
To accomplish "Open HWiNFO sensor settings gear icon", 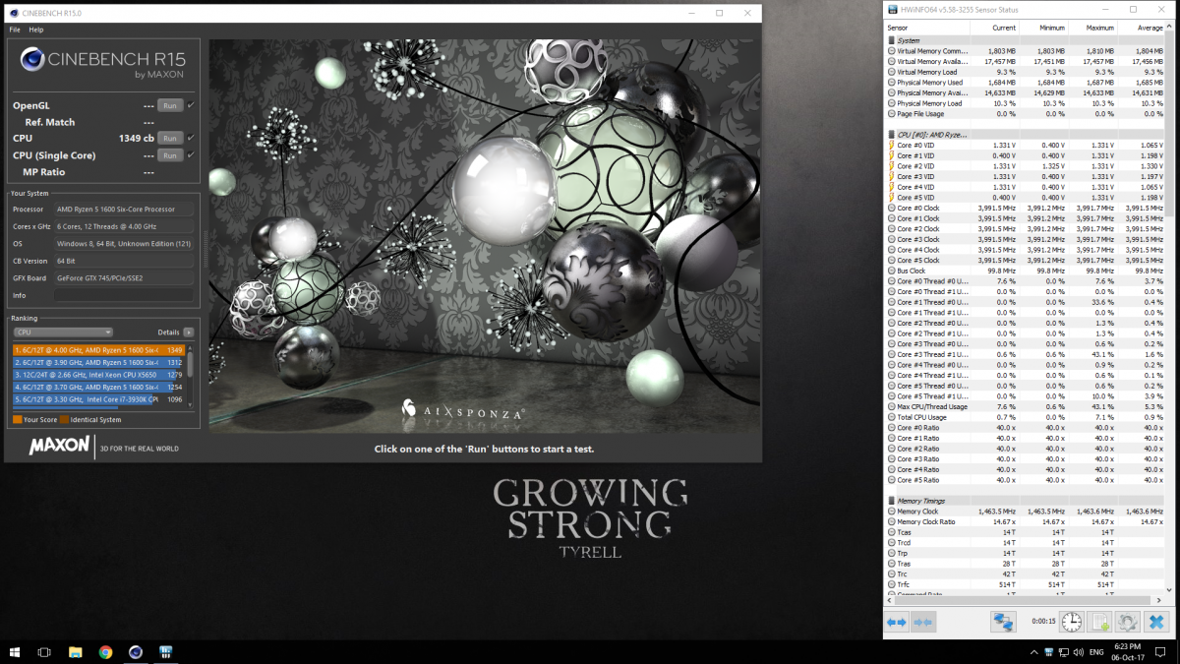I will 1128,622.
